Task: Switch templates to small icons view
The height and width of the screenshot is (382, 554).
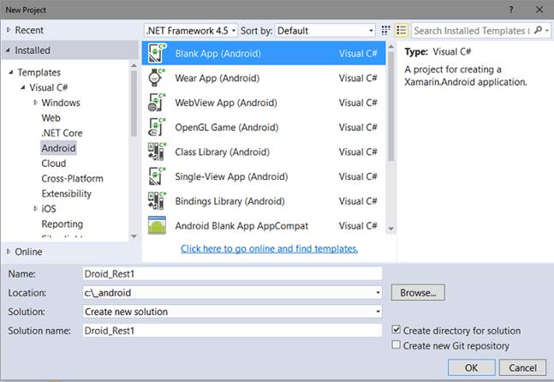Action: click(385, 31)
